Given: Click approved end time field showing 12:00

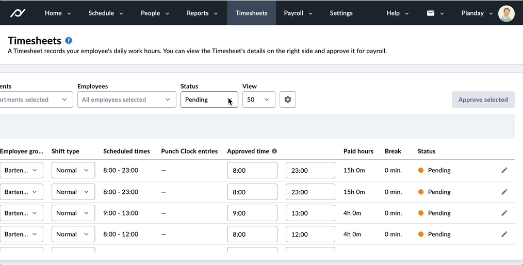Looking at the screenshot, I should pyautogui.click(x=310, y=235).
